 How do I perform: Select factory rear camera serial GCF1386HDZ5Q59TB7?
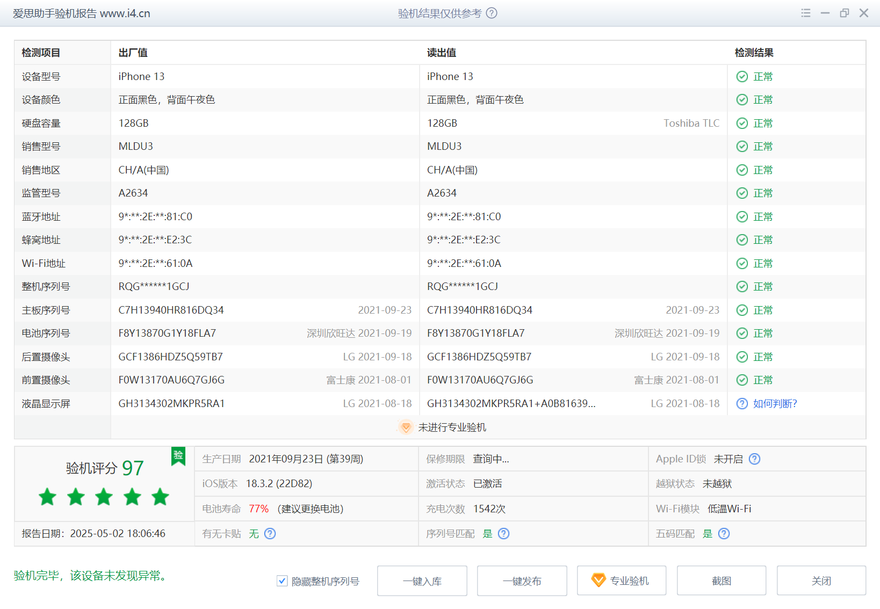(171, 357)
